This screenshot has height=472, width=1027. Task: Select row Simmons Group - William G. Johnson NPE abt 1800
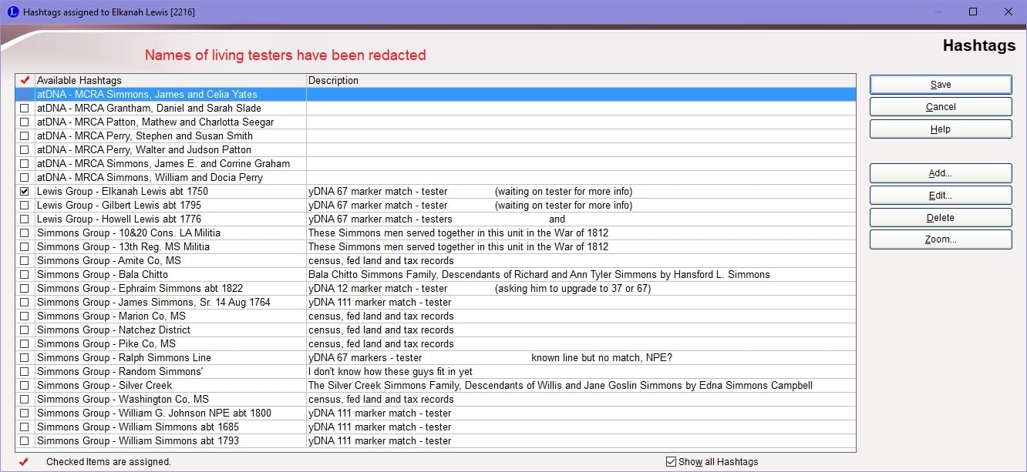pos(436,413)
